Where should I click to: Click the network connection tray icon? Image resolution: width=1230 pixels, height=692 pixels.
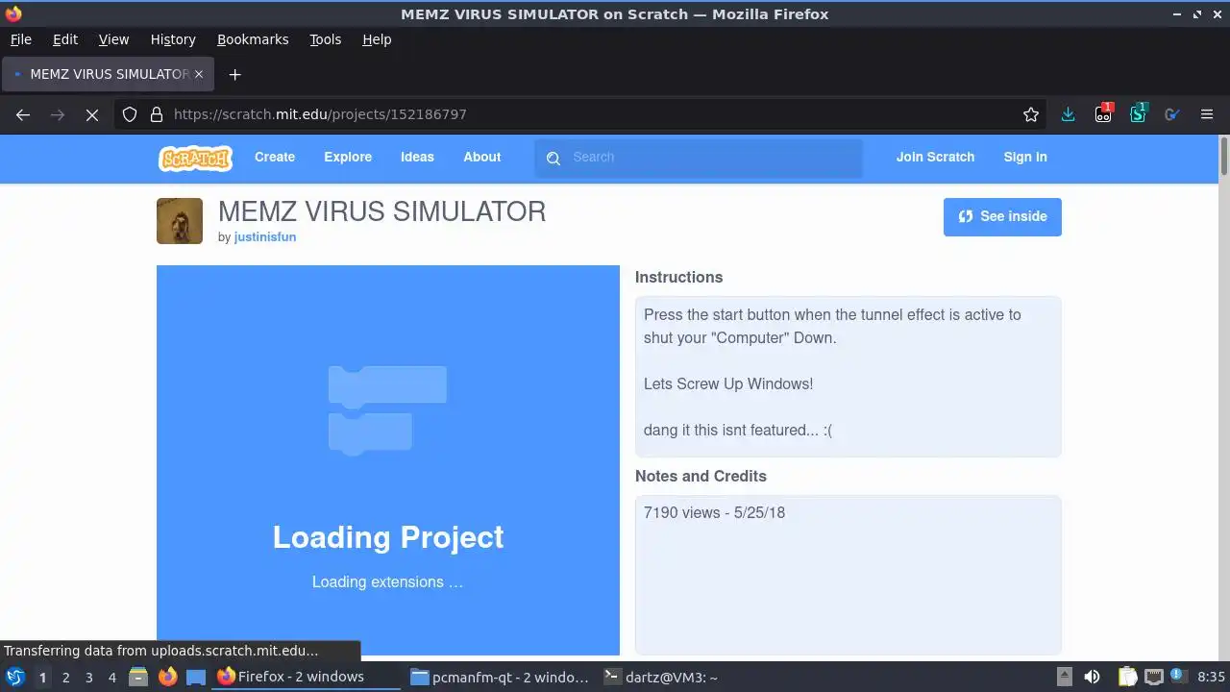1153,677
